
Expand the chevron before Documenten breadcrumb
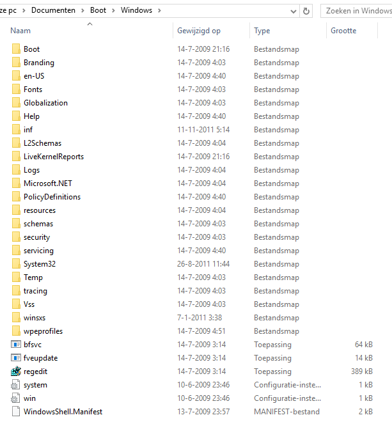tap(24, 10)
